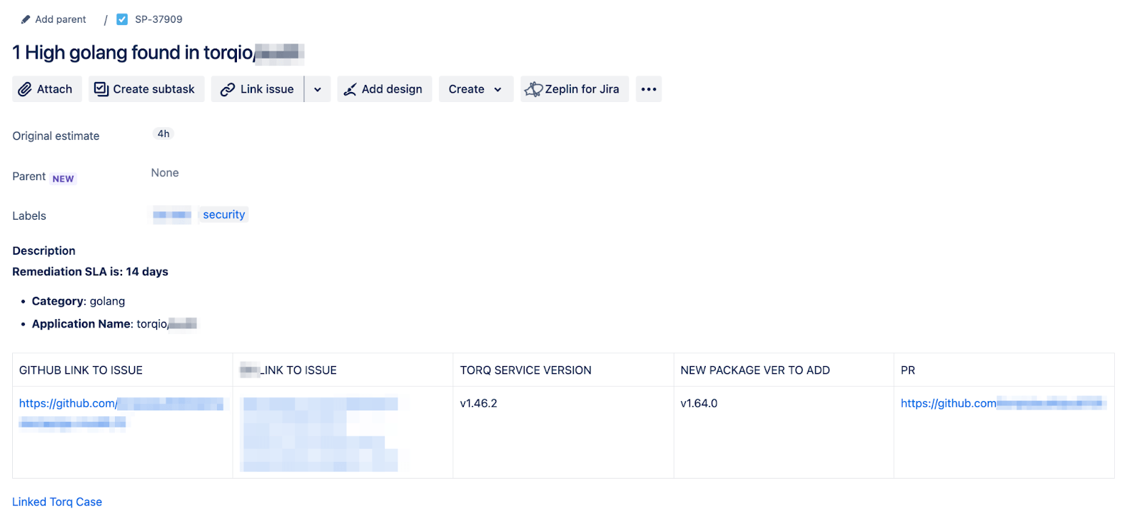Click the Add parent pencil icon
Image resolution: width=1142 pixels, height=526 pixels.
26,19
